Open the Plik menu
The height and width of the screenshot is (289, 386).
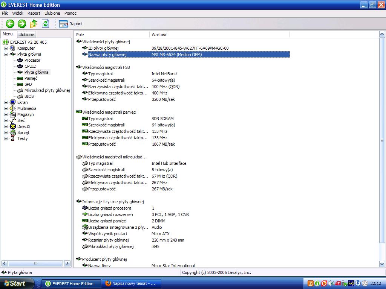5,13
